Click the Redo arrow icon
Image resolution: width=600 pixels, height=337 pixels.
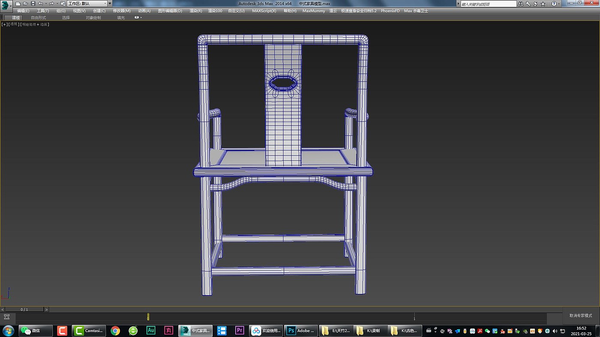pos(51,3)
